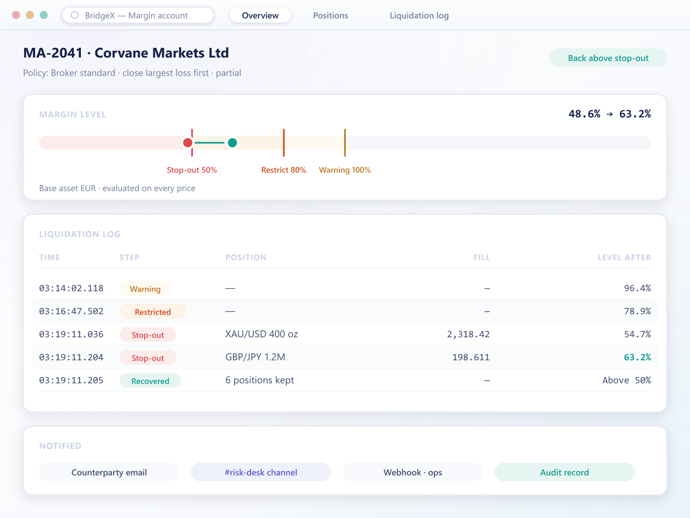690x518 pixels.
Task: Click the 54.7% level after value
Action: (x=637, y=334)
